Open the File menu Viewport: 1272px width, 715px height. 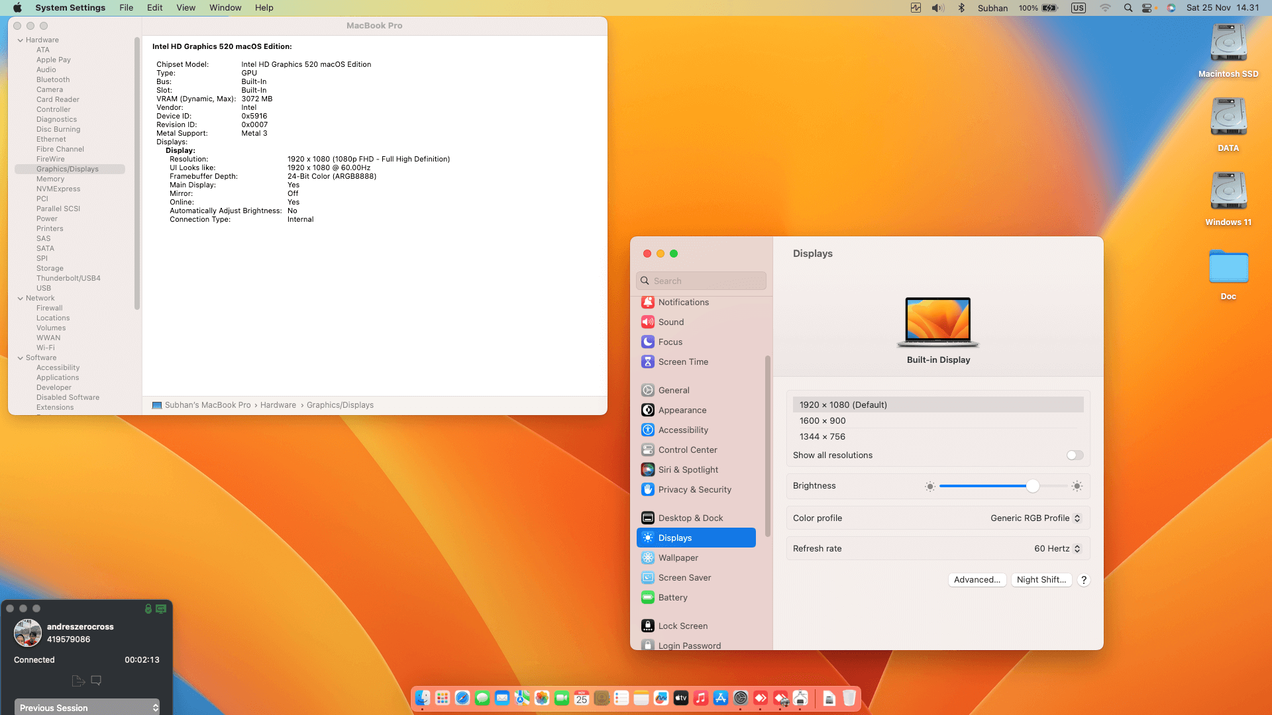[x=126, y=8]
